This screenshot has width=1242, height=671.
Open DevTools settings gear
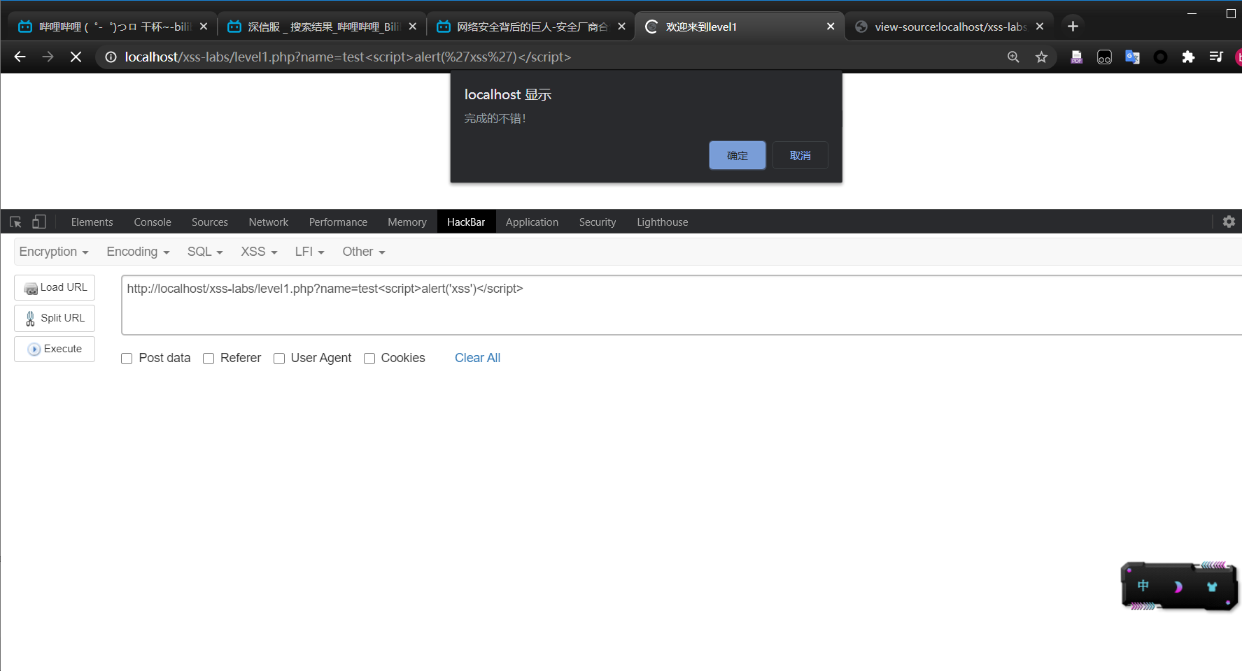point(1229,222)
